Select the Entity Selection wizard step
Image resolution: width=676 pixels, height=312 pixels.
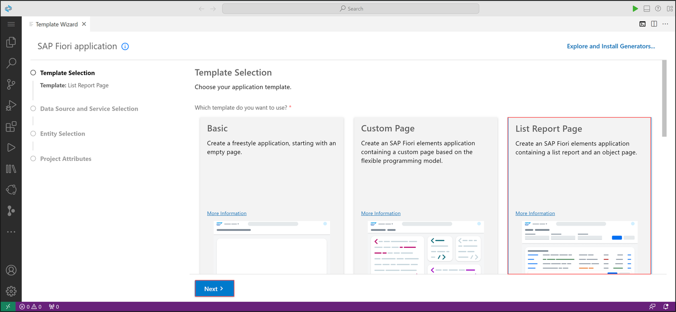[62, 134]
